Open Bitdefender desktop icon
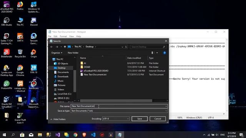246x138 pixels. [x=7, y=53]
